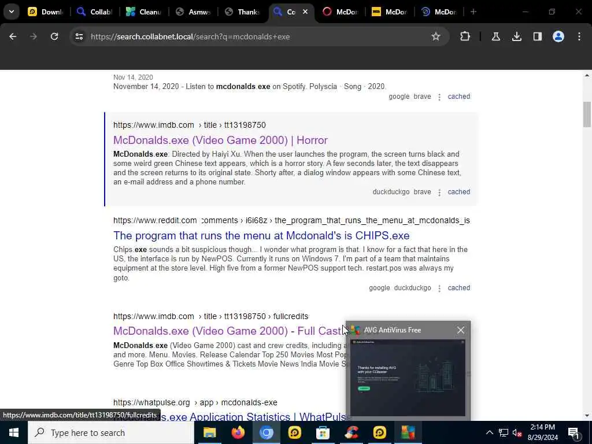Click the scrollbar down arrow
The image size is (592, 444).
point(587,416)
